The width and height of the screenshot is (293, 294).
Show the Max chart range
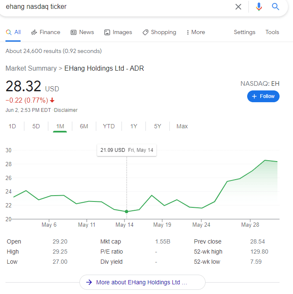pos(182,126)
